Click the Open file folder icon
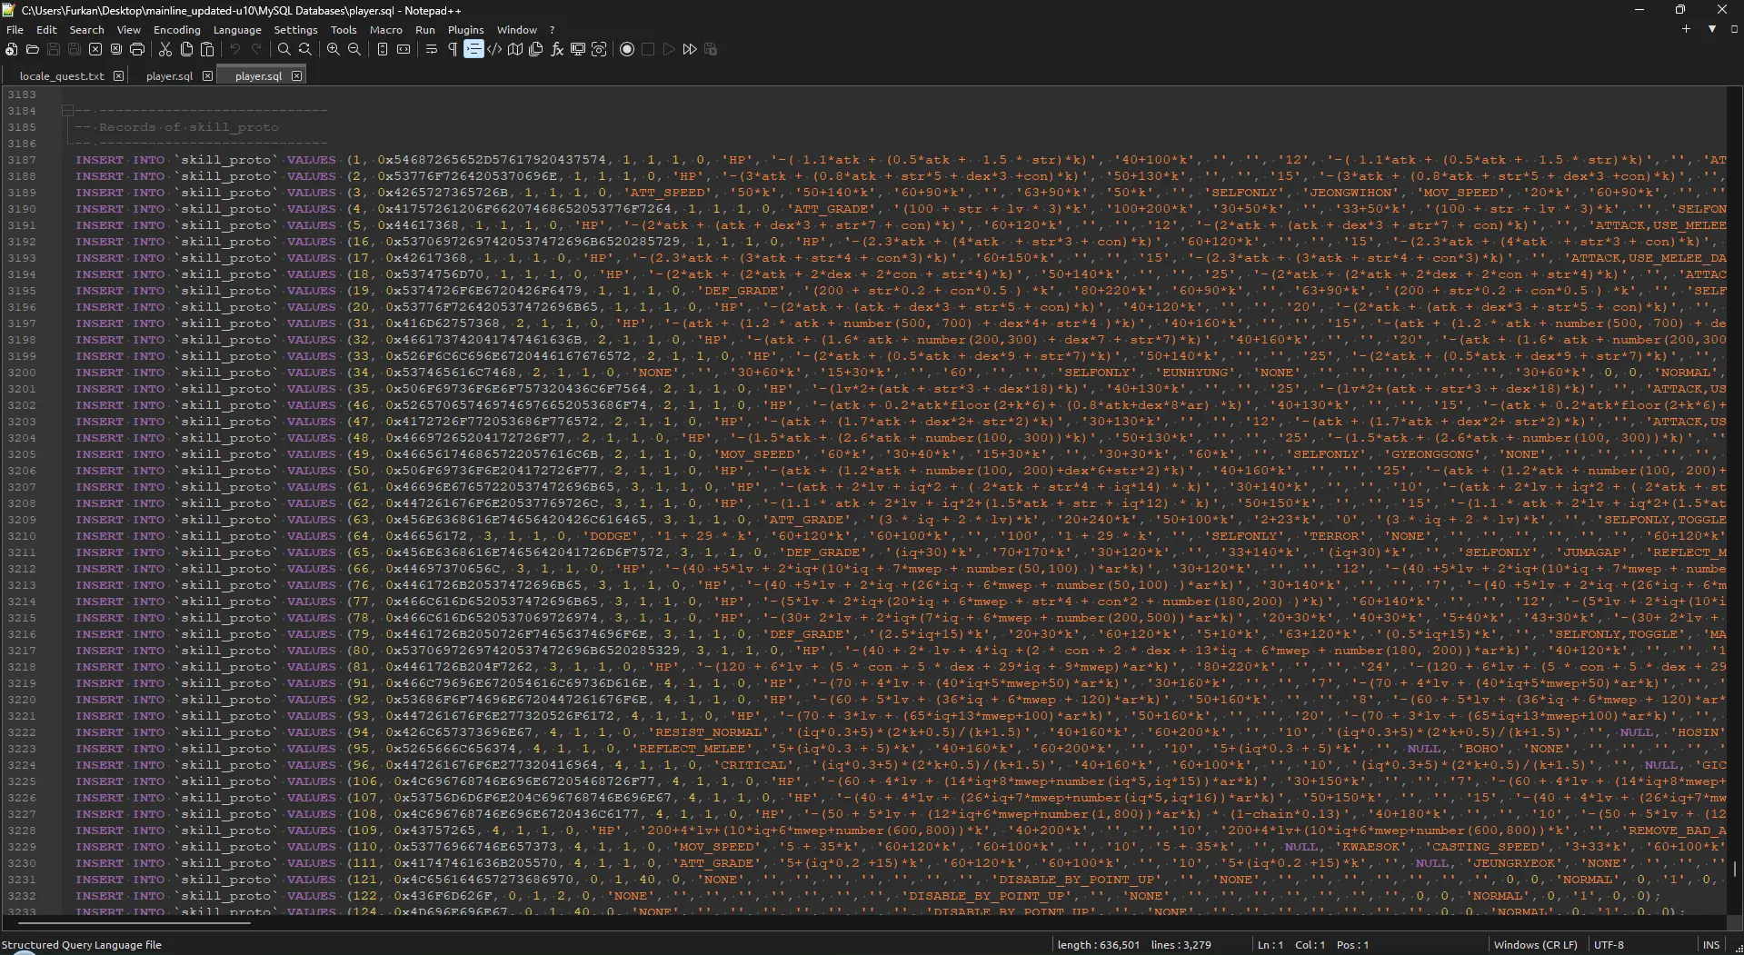 point(33,49)
